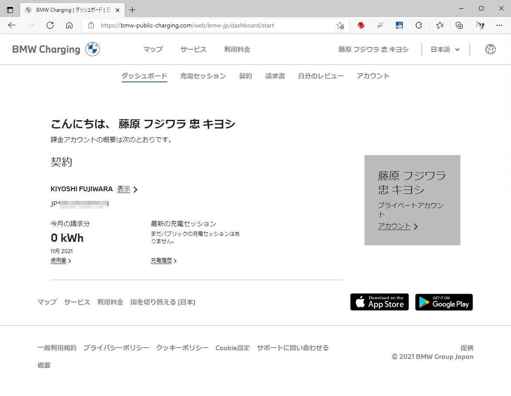Open プライバシーポリシー link
The height and width of the screenshot is (396, 511).
coord(116,348)
